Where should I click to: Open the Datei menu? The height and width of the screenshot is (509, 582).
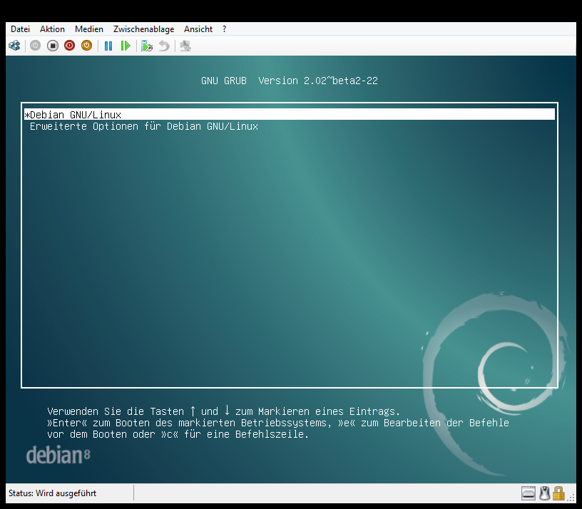click(20, 29)
